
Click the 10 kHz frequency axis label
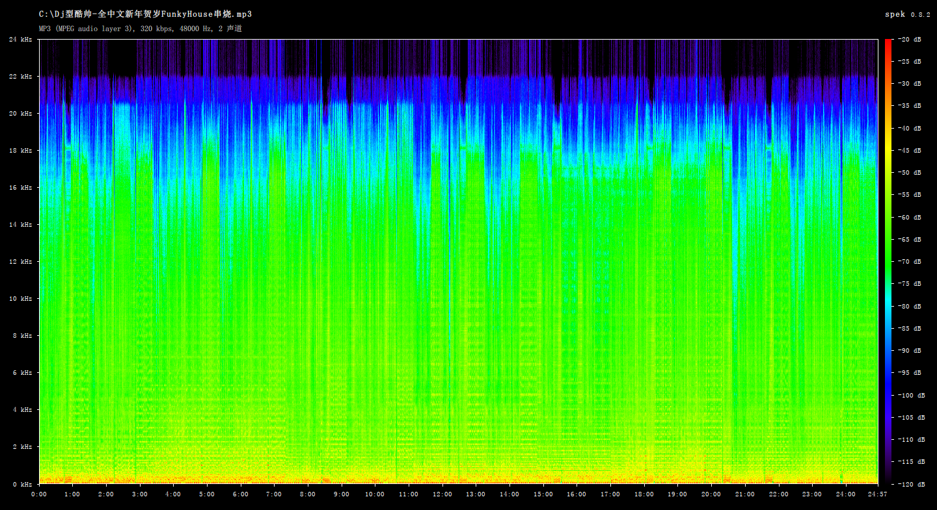[x=20, y=299]
